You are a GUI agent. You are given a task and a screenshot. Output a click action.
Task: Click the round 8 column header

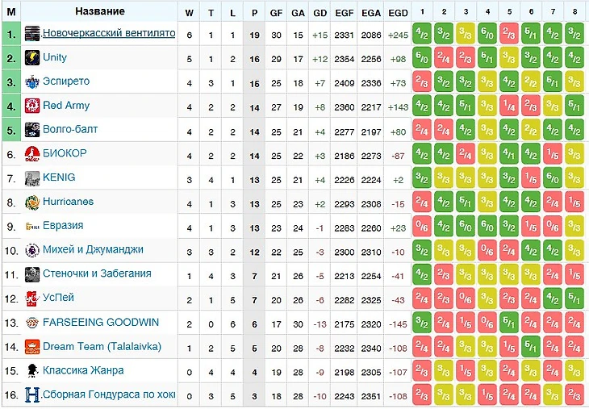[574, 12]
